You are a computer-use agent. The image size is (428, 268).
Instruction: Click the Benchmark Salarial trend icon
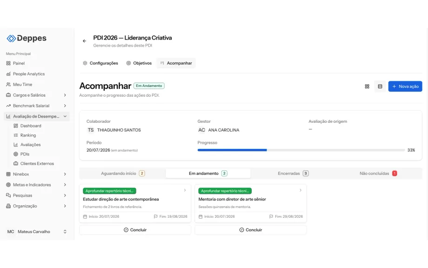[x=8, y=106]
